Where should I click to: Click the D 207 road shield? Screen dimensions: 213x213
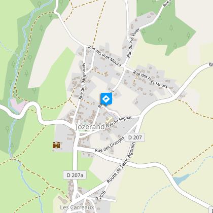point(135,137)
